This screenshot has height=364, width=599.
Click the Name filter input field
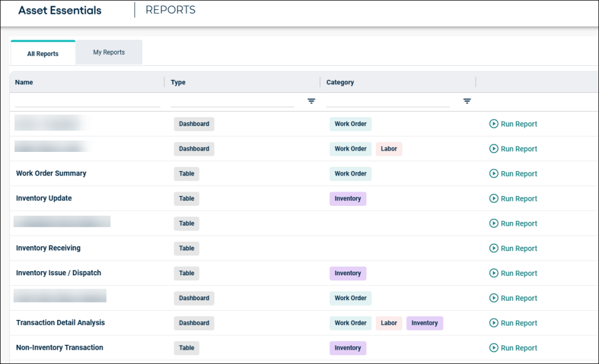pyautogui.click(x=87, y=101)
